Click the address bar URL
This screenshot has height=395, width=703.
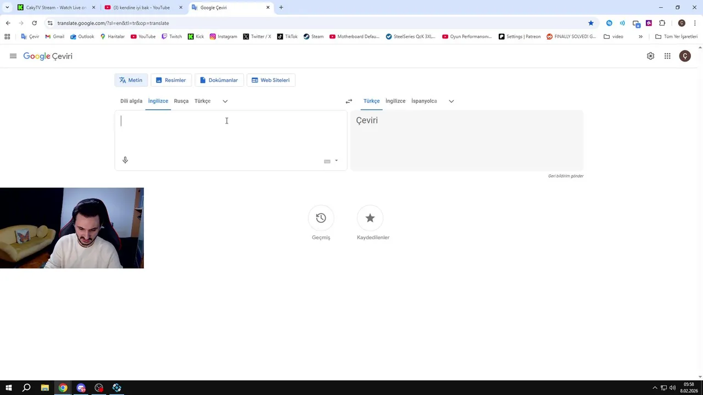tap(113, 23)
